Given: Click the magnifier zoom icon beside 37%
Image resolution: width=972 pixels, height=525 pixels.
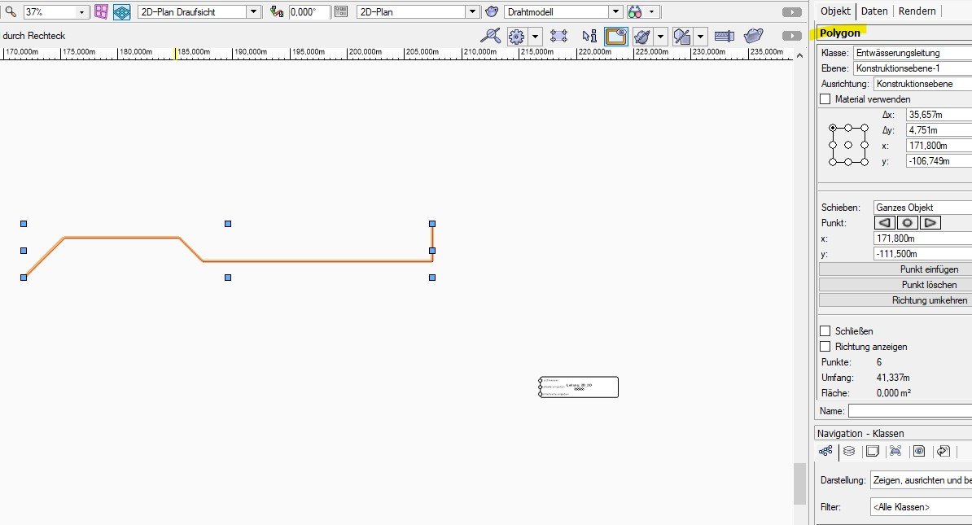Looking at the screenshot, I should pos(11,12).
